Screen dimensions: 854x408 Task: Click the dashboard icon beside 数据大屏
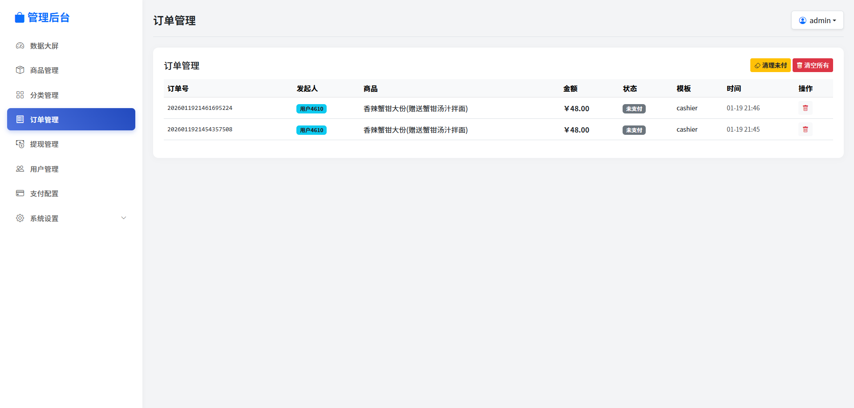(x=20, y=46)
